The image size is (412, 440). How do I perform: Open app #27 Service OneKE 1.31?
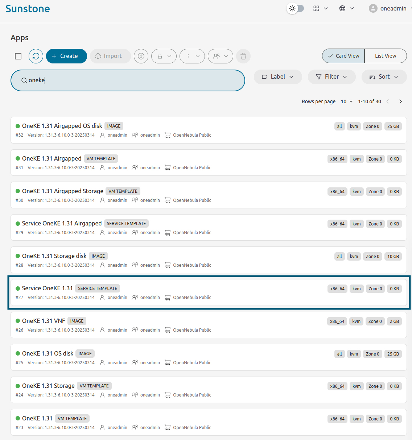209,292
